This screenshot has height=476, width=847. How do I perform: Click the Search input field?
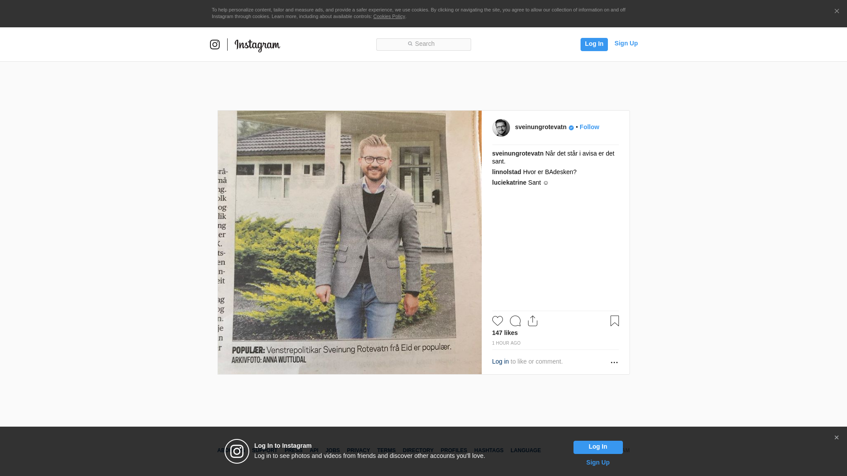pos(423,45)
